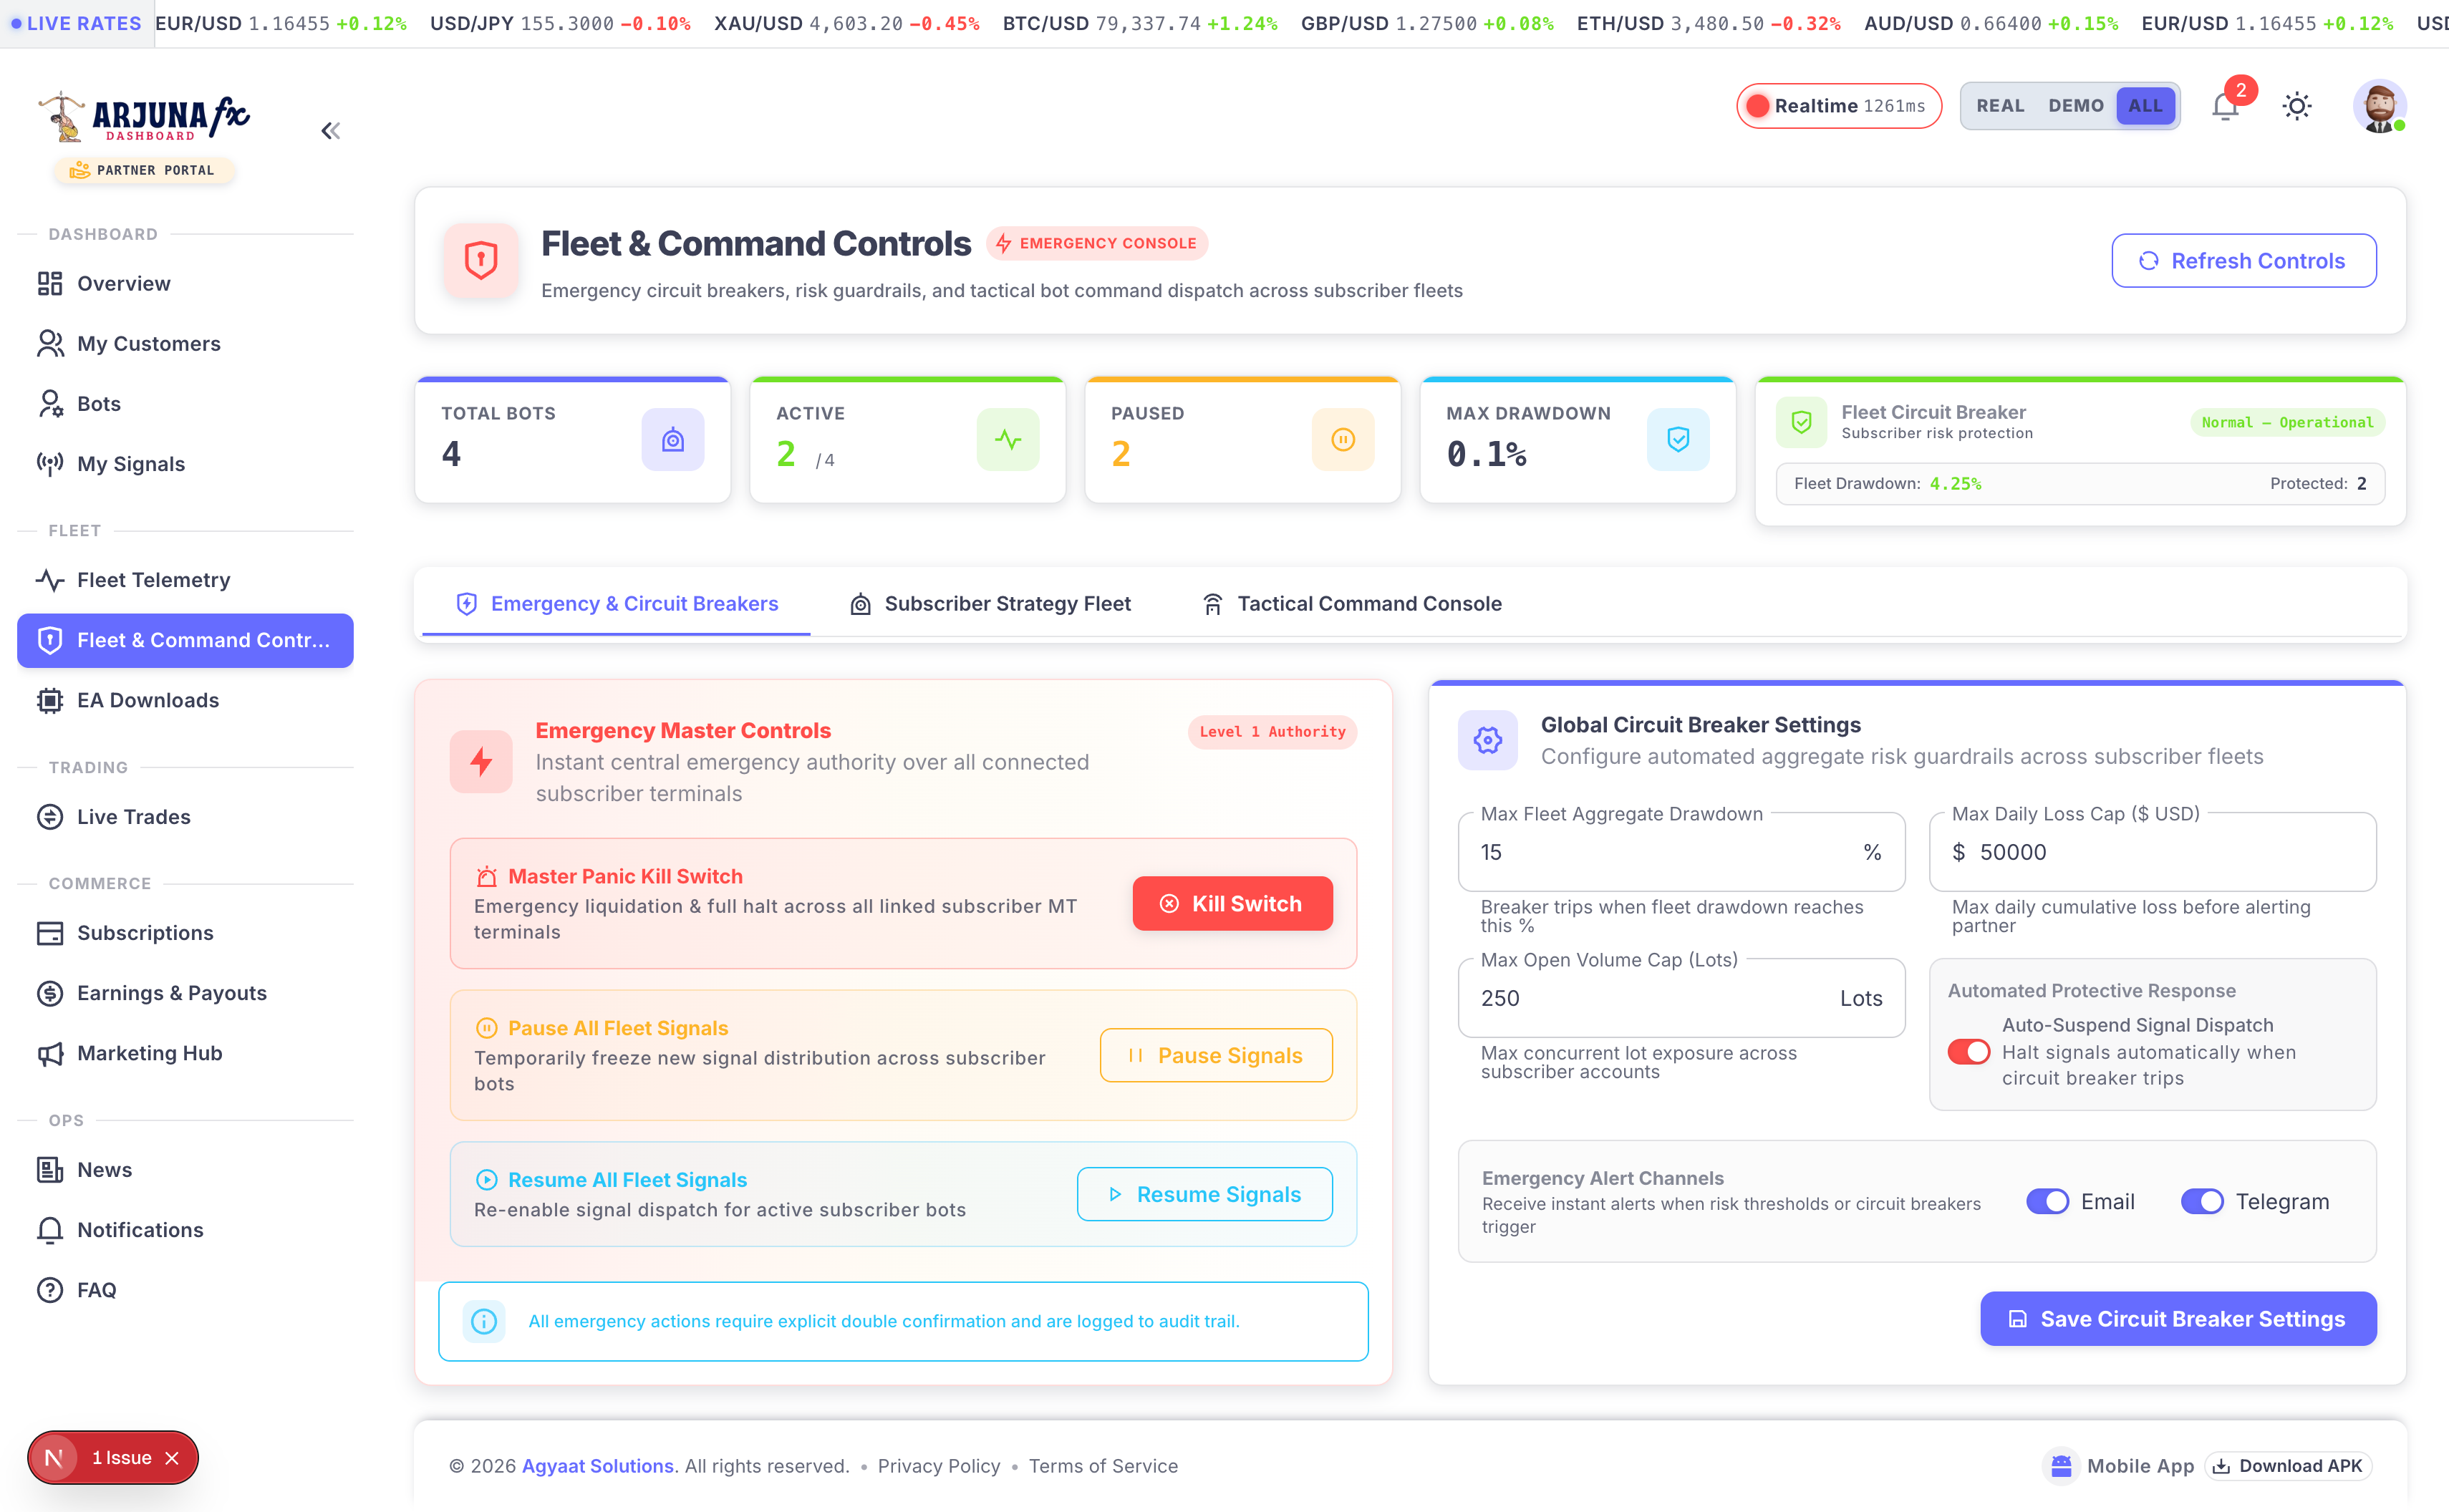2449x1512 pixels.
Task: Click the Max Drawdown shield icon
Action: coord(1678,439)
